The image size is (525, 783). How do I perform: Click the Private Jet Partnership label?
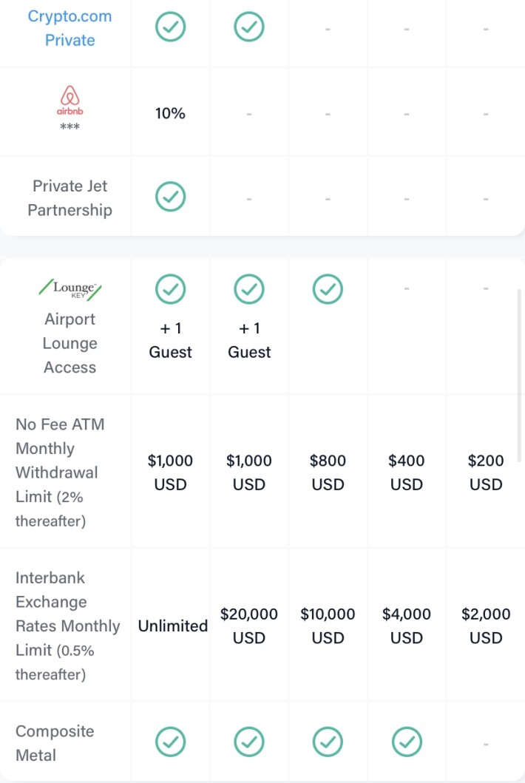coord(70,197)
